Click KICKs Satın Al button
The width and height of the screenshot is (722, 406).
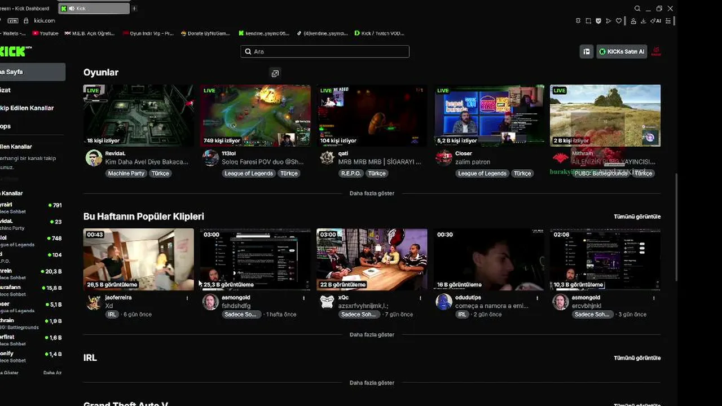[x=622, y=51]
